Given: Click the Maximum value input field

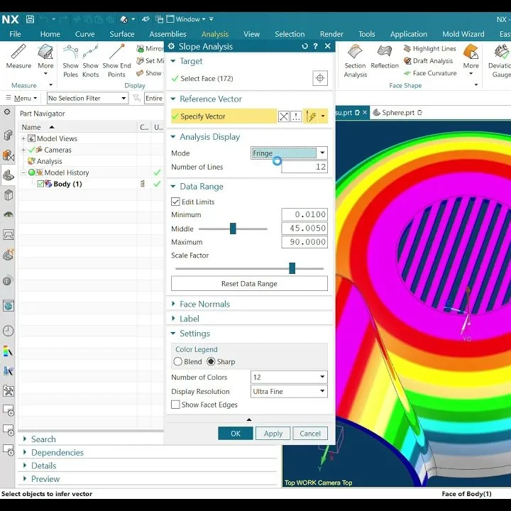Looking at the screenshot, I should click(304, 242).
